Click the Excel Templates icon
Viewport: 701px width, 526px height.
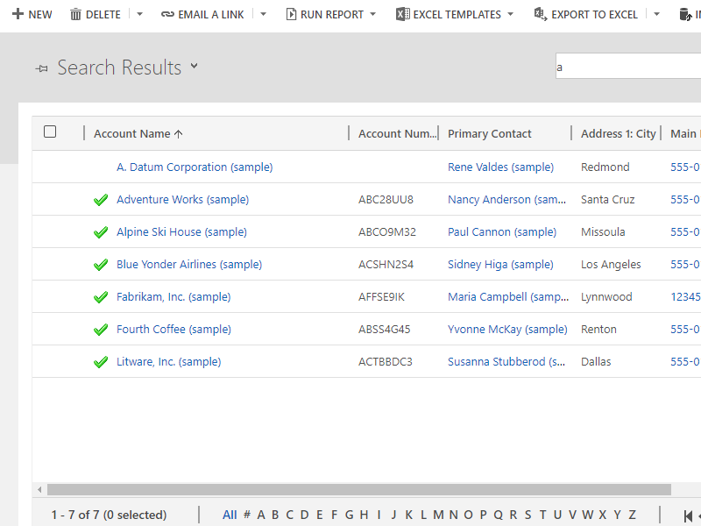(x=402, y=15)
